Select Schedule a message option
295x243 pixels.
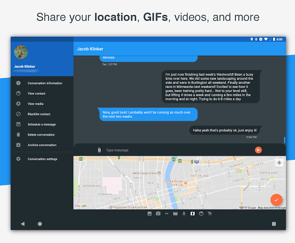(42, 125)
